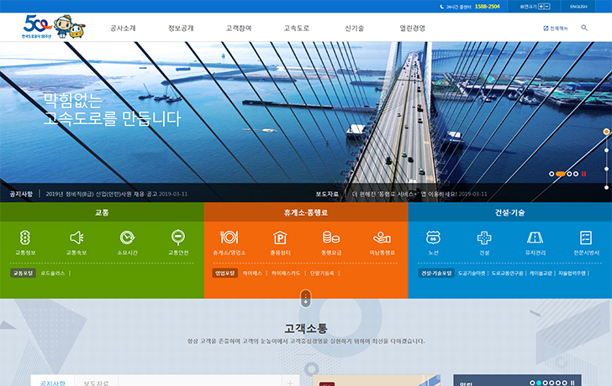612x386 pixels.
Task: Open the 열린경영 menu
Action: click(412, 28)
